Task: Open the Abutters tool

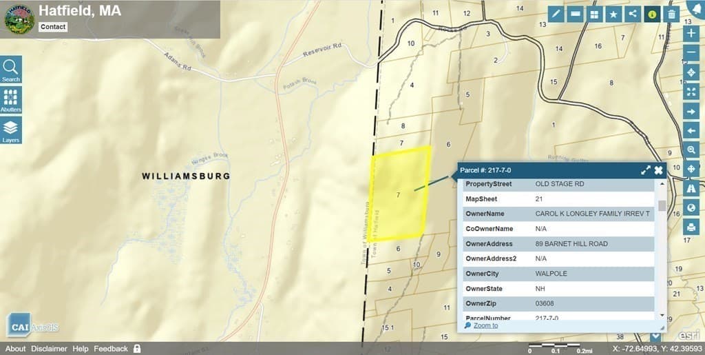Action: coord(11,101)
